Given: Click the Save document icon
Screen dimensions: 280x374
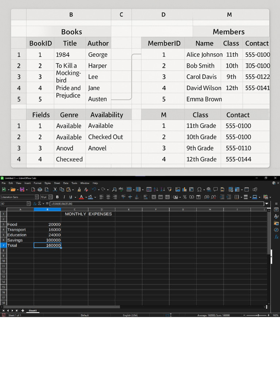Looking at the screenshot, I should click(x=22, y=190).
